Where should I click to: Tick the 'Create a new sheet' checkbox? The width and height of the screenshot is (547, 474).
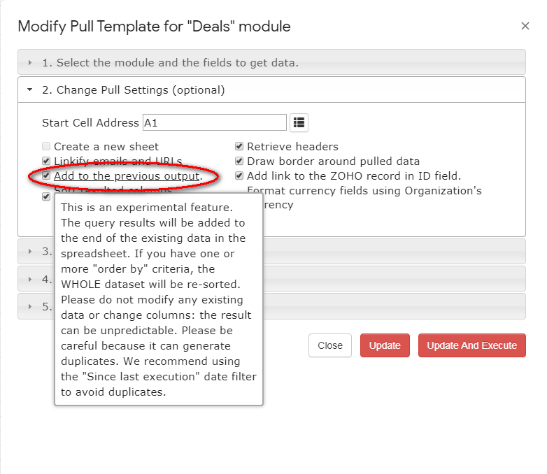click(x=46, y=147)
